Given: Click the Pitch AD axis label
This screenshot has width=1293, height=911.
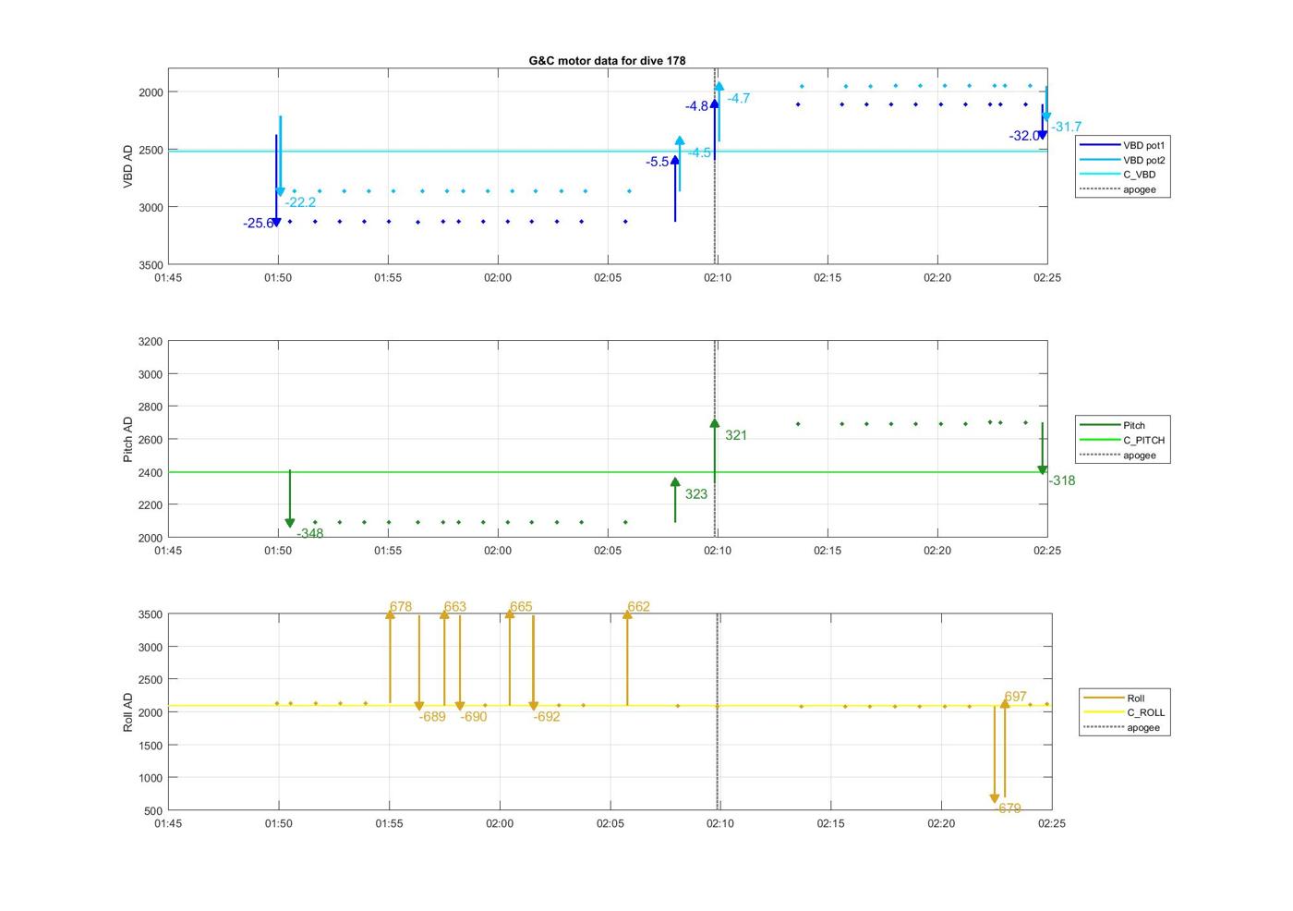Looking at the screenshot, I should (x=128, y=439).
